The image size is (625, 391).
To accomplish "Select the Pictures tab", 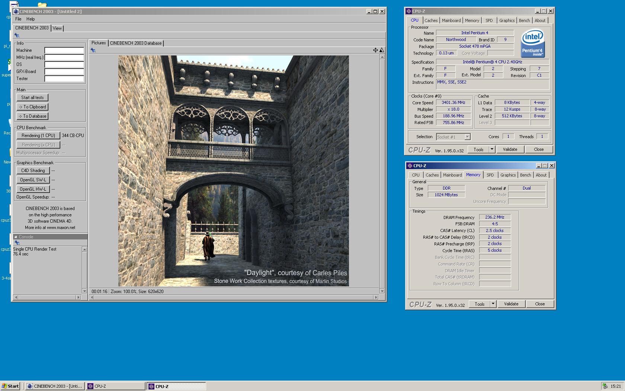I will [99, 43].
